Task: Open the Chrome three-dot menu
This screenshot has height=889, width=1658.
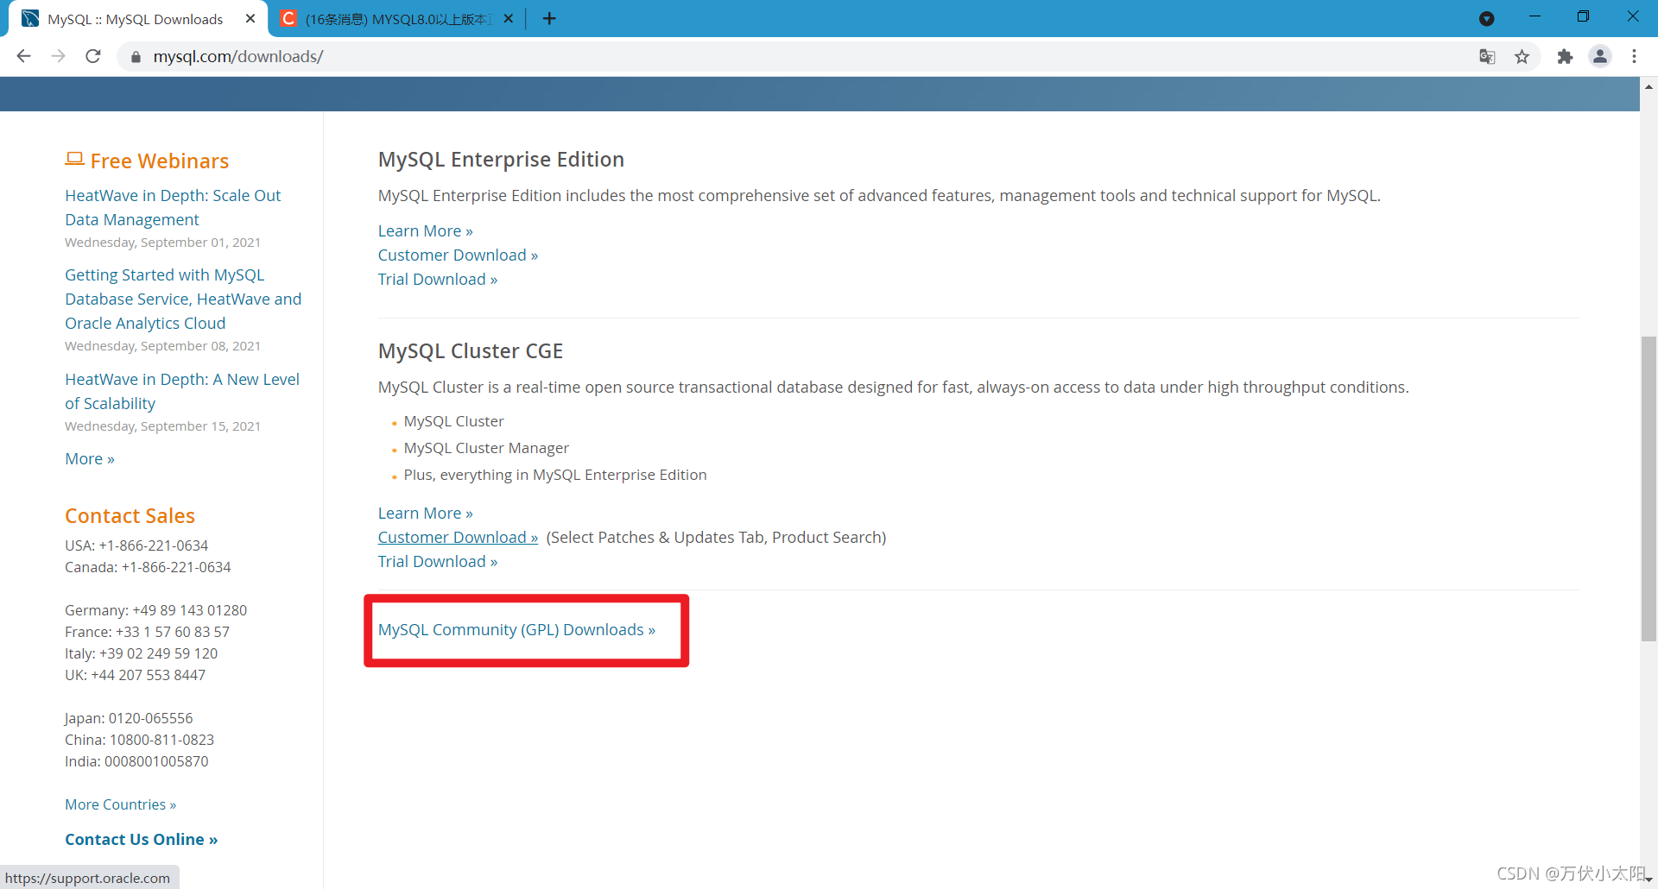Action: (x=1634, y=57)
